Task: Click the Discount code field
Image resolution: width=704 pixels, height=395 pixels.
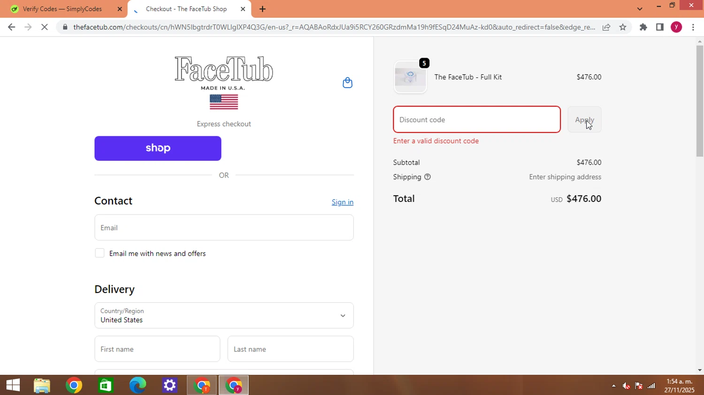Action: pyautogui.click(x=477, y=119)
